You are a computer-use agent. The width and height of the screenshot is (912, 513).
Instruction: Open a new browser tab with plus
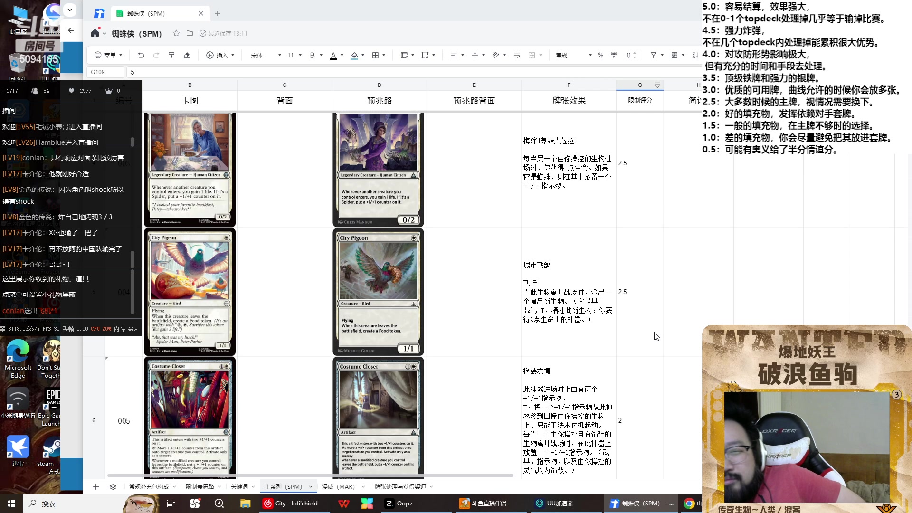pos(218,13)
